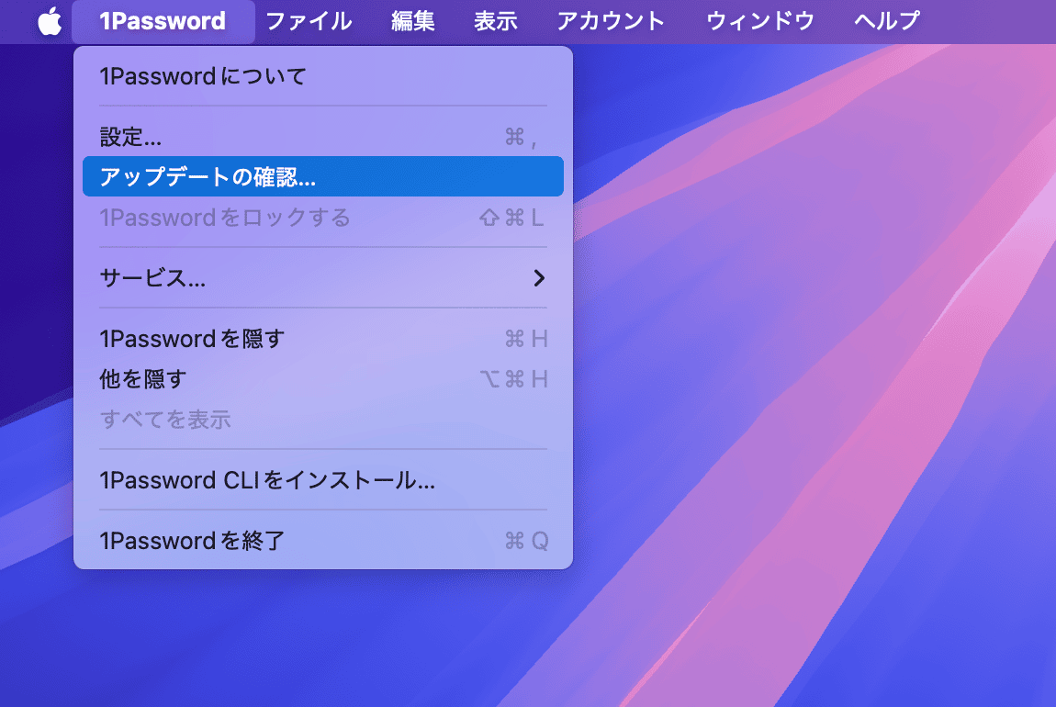The width and height of the screenshot is (1056, 707).
Task: Expand the サービス... submenu
Action: tap(323, 277)
